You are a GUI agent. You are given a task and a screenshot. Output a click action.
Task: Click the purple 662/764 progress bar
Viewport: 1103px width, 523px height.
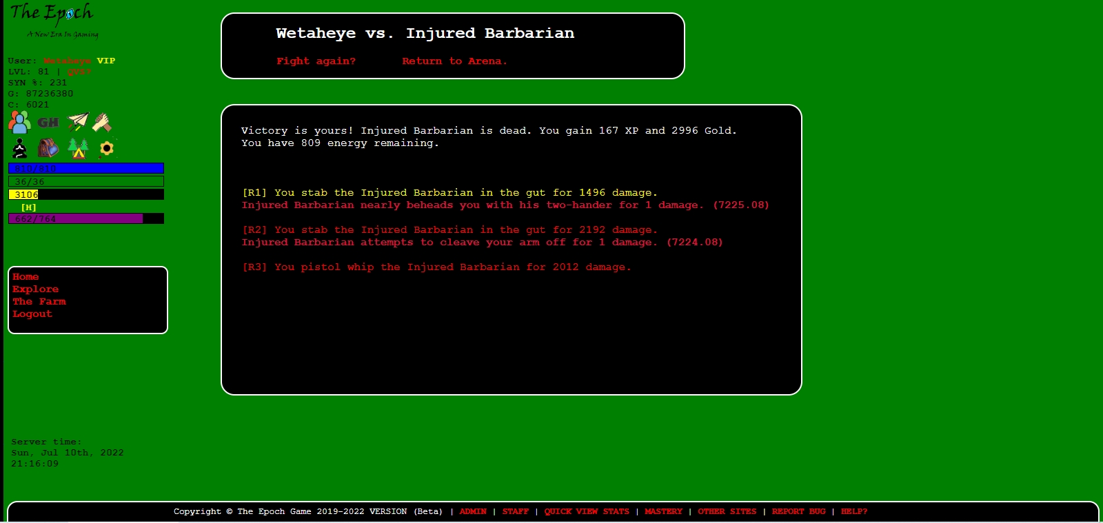pyautogui.click(x=85, y=219)
